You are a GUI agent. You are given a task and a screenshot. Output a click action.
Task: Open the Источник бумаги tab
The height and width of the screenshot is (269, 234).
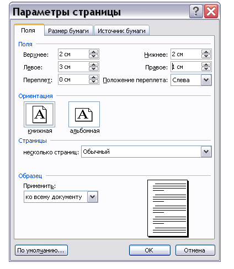121,31
